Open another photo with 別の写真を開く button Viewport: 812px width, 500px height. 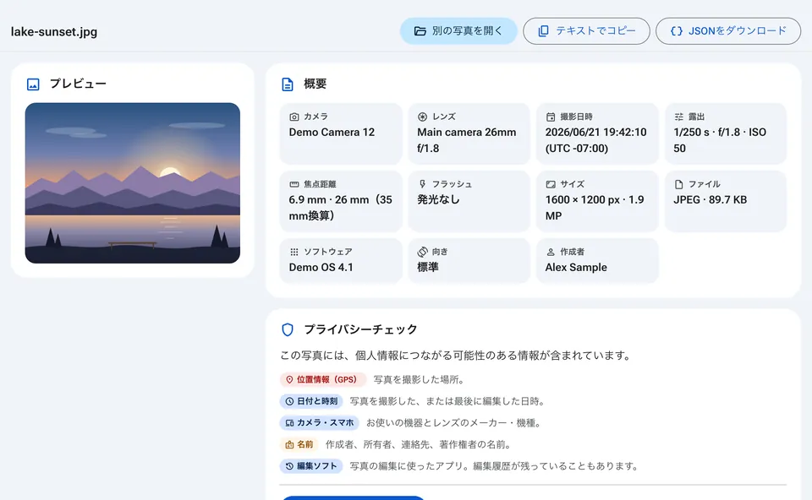click(458, 31)
